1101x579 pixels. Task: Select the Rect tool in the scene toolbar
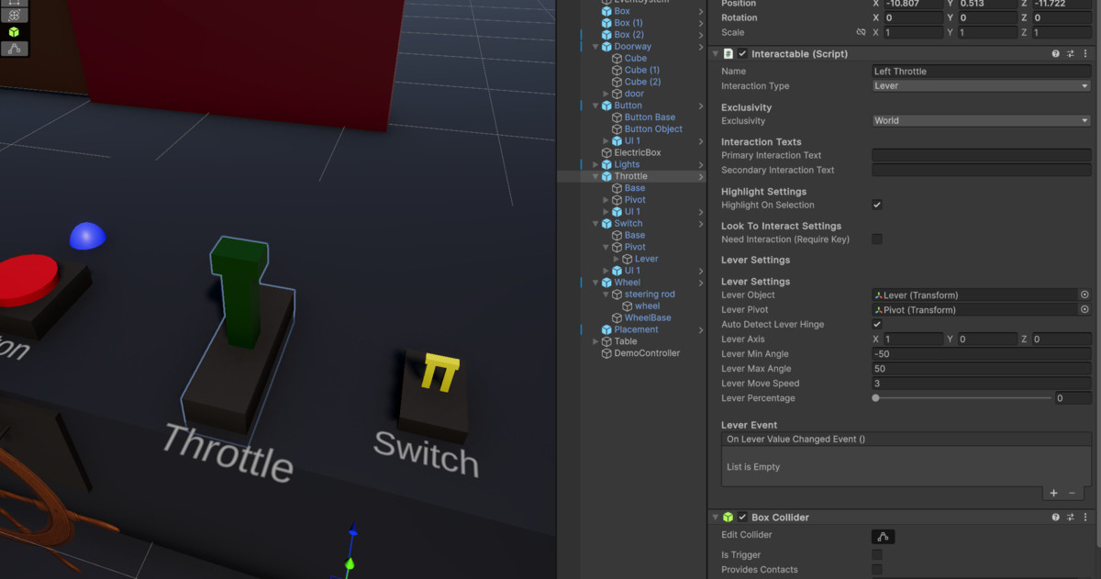click(x=14, y=4)
